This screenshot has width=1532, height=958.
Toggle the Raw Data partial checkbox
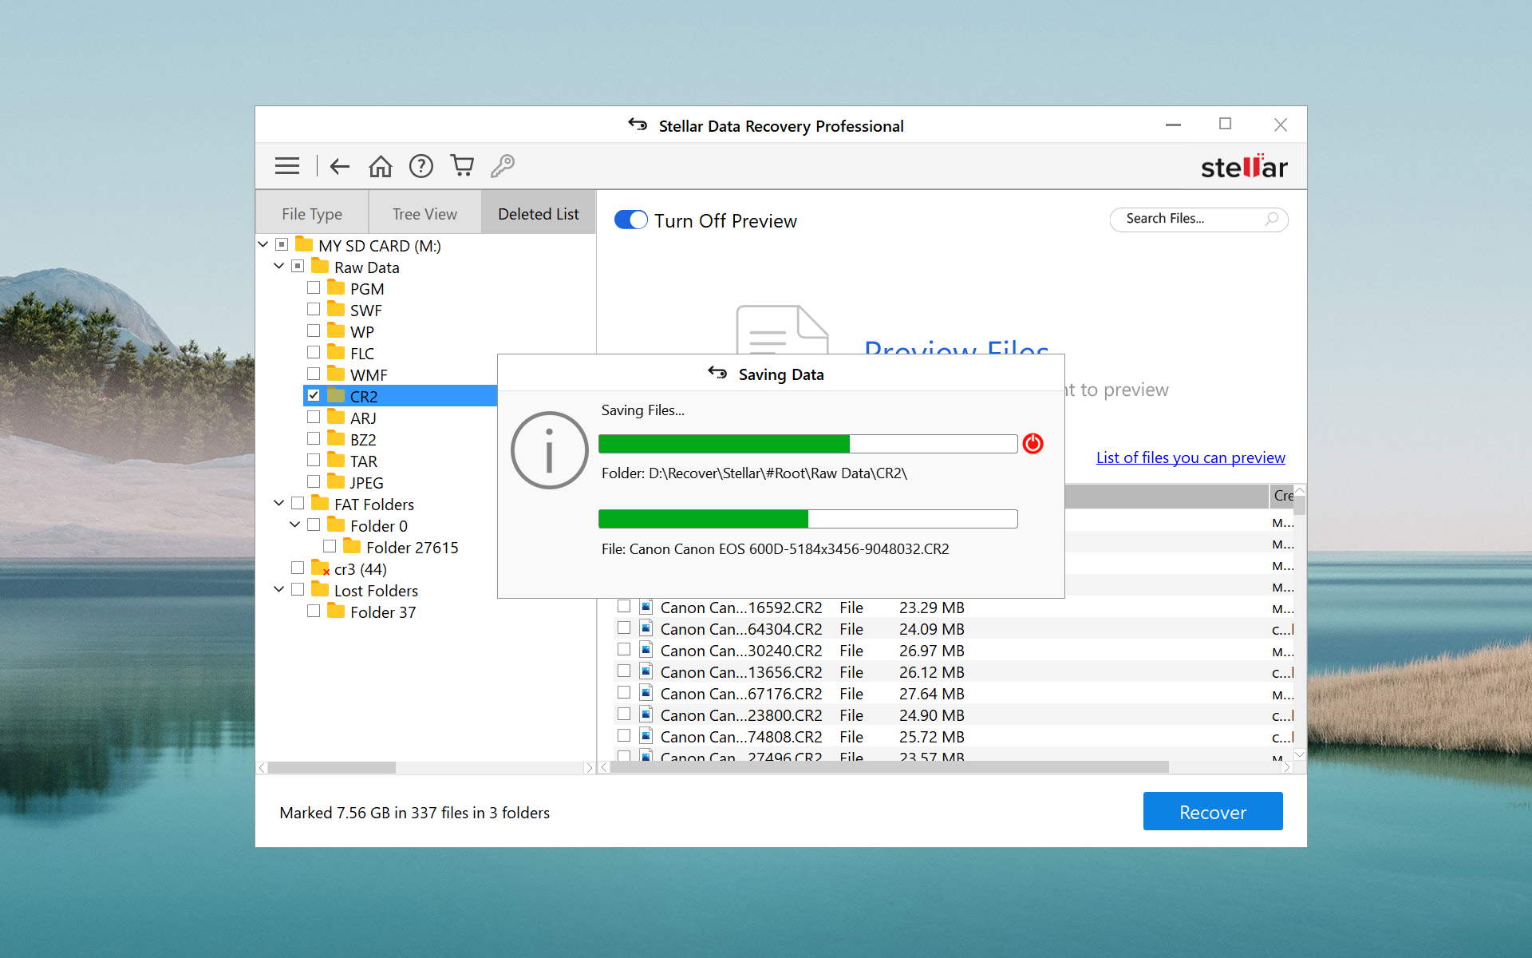click(x=298, y=266)
